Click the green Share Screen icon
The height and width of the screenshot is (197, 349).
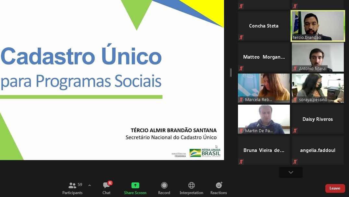[x=135, y=185]
